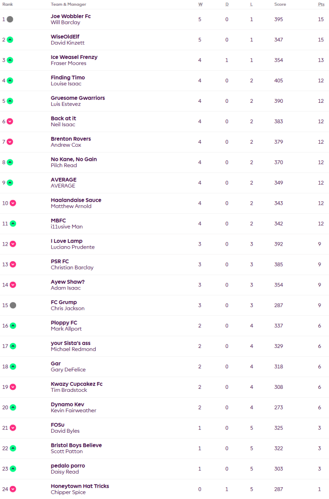Click the gray no-change icon beside Joe Wobbler Fc

pos(10,19)
